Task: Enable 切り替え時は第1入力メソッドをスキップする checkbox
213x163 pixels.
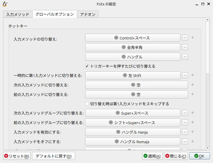Action: 87,104
